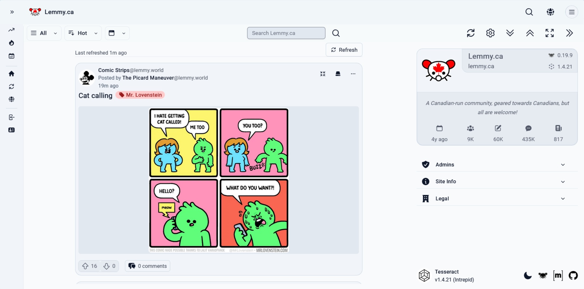Collapse right panel with double chevron right
Screen dimensions: 584x289
coord(569,33)
